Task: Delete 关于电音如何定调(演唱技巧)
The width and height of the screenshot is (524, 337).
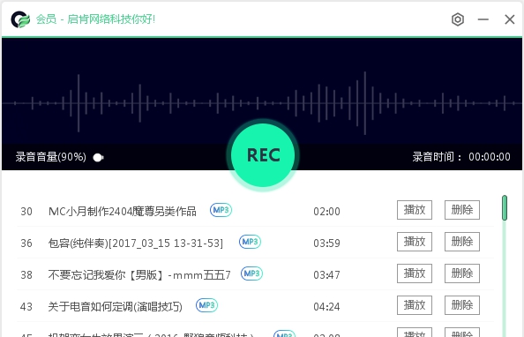Action: point(462,305)
